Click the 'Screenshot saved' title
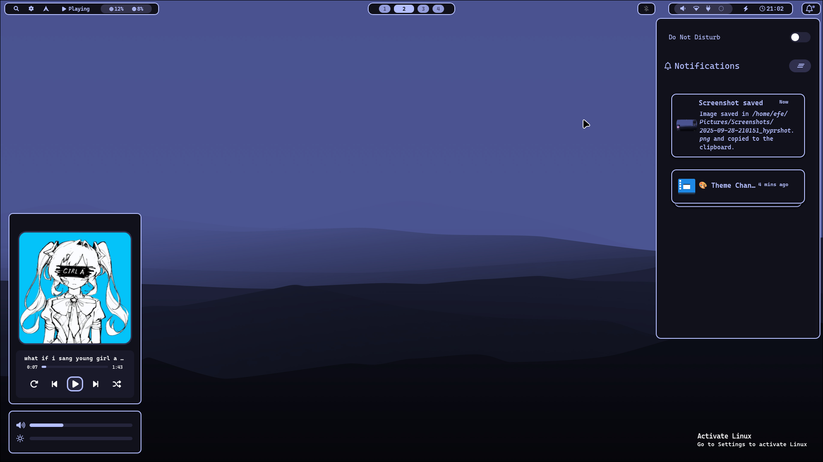823x462 pixels. (731, 103)
